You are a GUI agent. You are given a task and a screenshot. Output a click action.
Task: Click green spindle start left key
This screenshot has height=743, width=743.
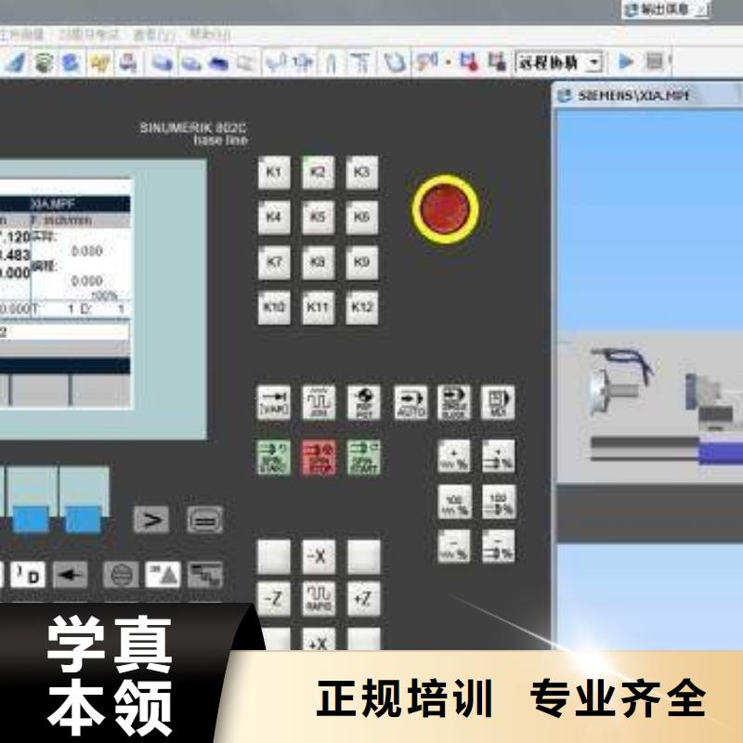click(x=273, y=457)
